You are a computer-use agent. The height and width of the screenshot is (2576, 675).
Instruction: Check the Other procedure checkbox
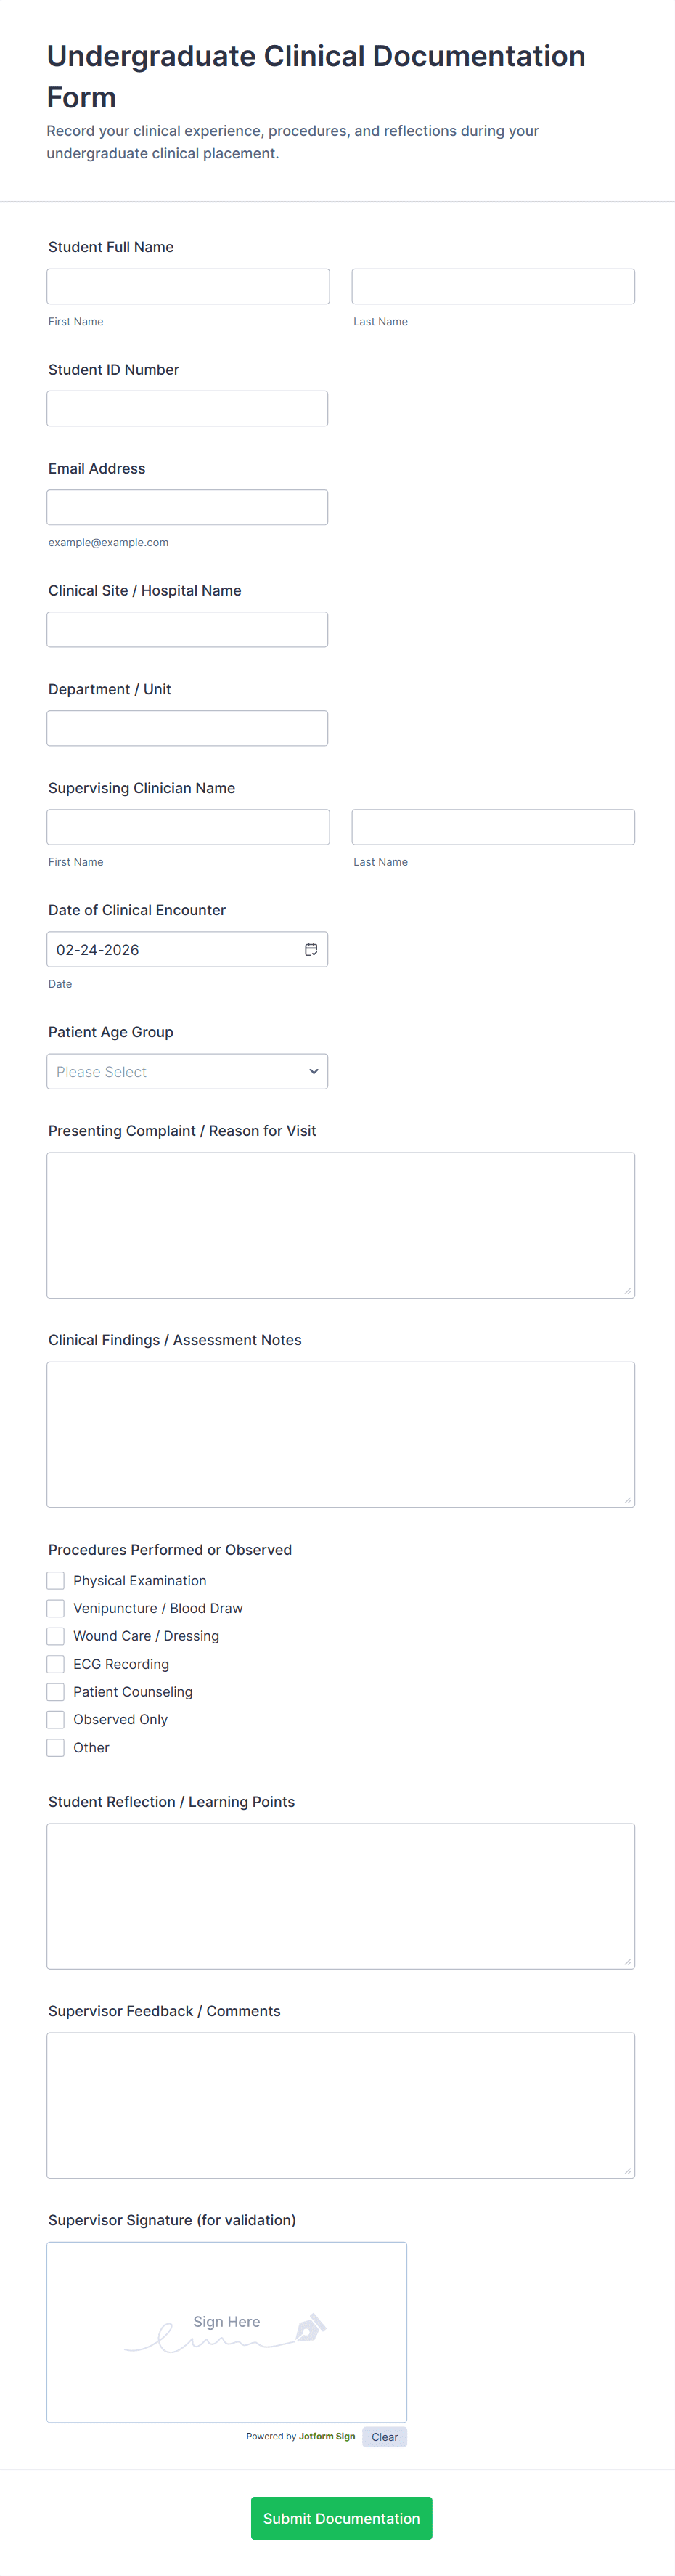[x=56, y=1747]
